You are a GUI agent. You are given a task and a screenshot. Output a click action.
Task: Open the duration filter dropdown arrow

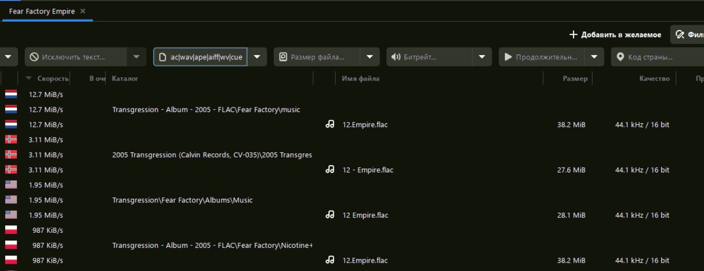(594, 57)
